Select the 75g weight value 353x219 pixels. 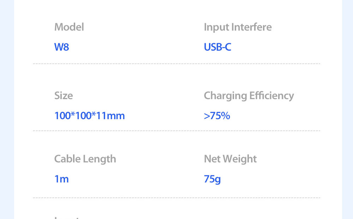212,180
